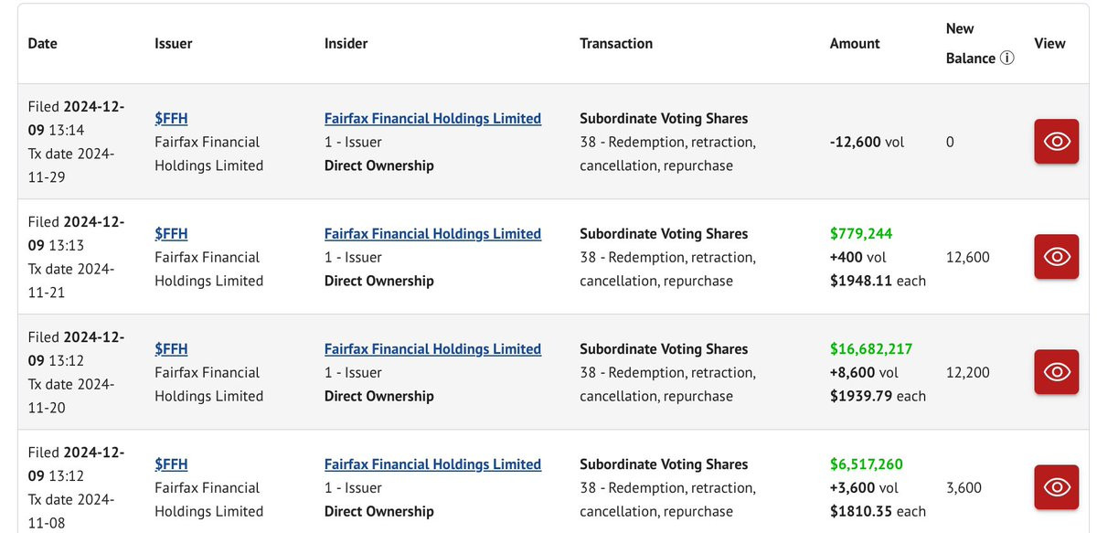Click the Issuer column header
1097x533 pixels.
173,43
